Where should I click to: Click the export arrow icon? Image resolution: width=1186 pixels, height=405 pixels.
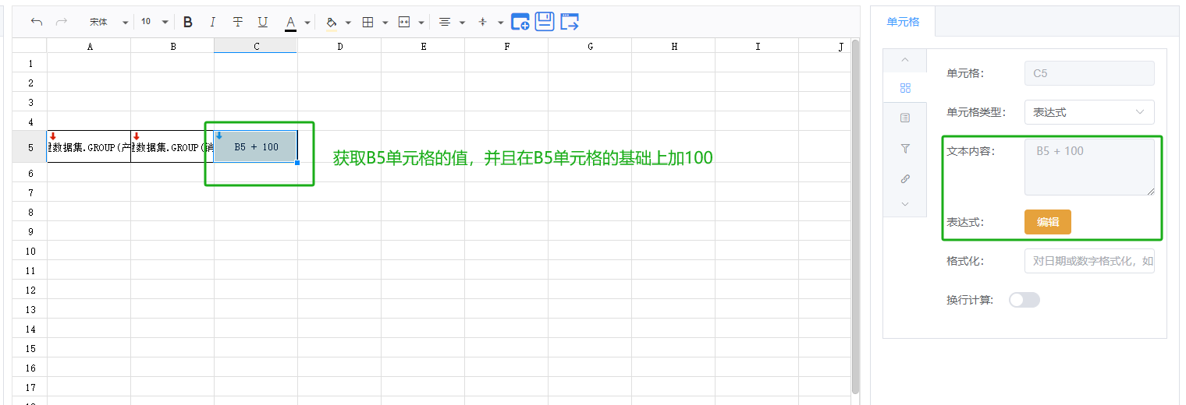[x=570, y=22]
